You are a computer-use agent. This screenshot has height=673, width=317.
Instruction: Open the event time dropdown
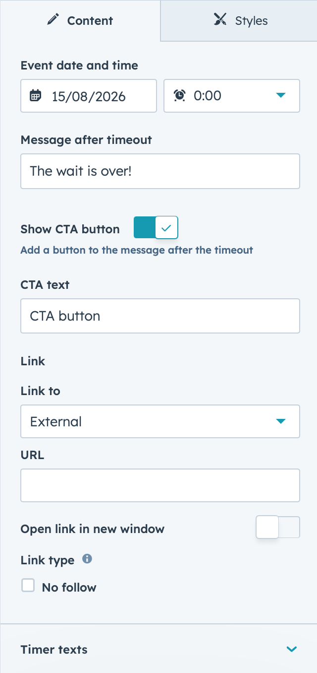232,95
